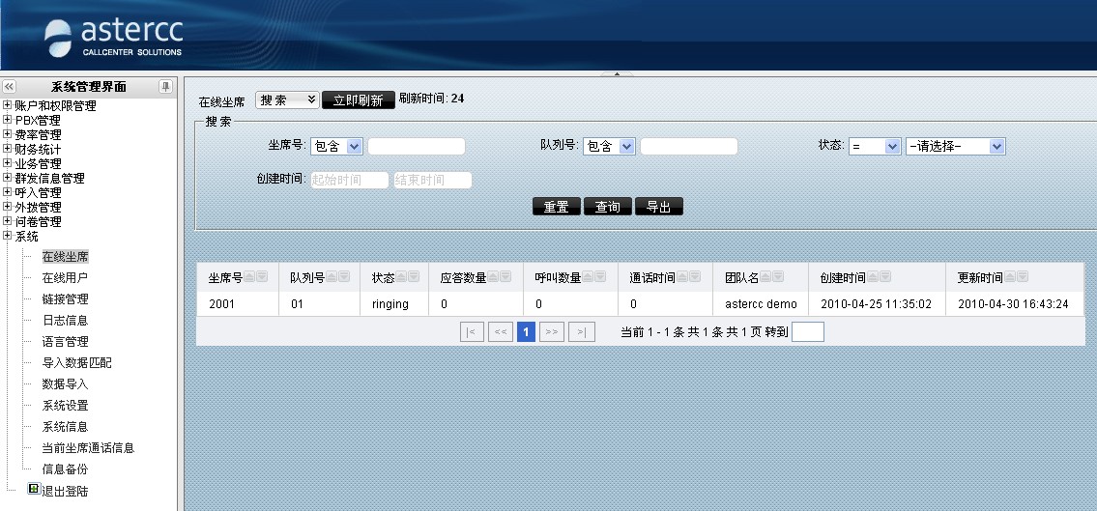This screenshot has height=511, width=1097.
Task: Click the next page arrow button
Action: [x=551, y=332]
